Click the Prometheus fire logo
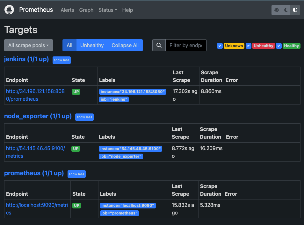 coord(9,10)
